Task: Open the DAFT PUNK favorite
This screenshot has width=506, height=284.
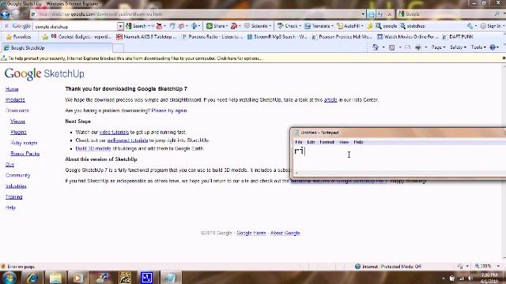Action: point(458,37)
